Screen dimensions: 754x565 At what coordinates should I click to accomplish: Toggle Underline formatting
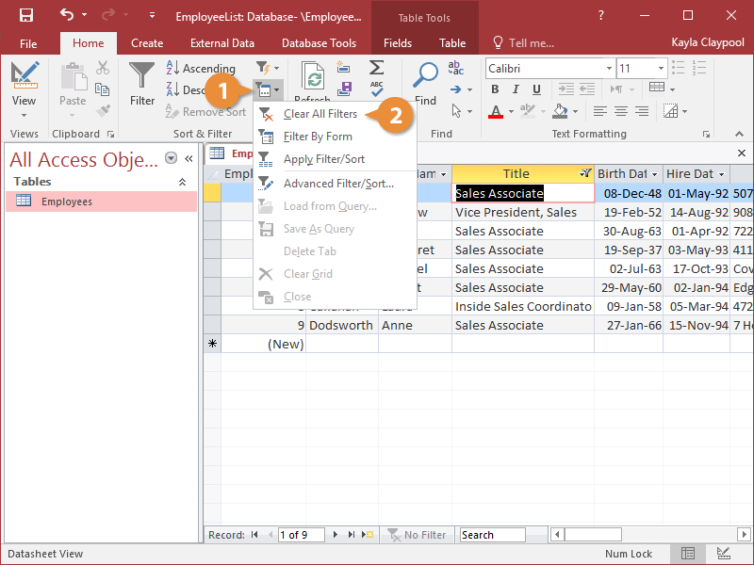click(538, 89)
